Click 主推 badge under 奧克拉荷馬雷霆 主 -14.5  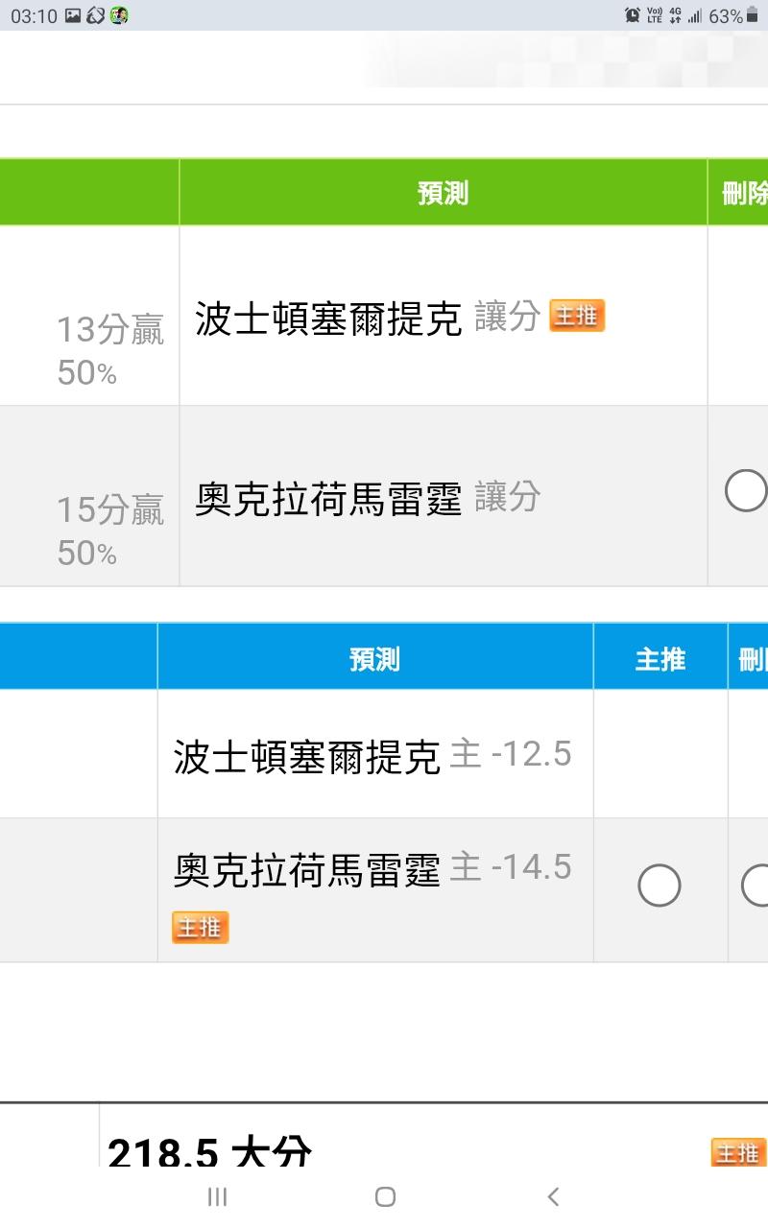200,928
